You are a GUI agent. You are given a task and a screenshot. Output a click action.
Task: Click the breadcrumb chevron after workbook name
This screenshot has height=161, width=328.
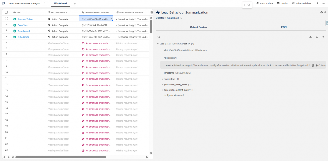pyautogui.click(x=45, y=4)
